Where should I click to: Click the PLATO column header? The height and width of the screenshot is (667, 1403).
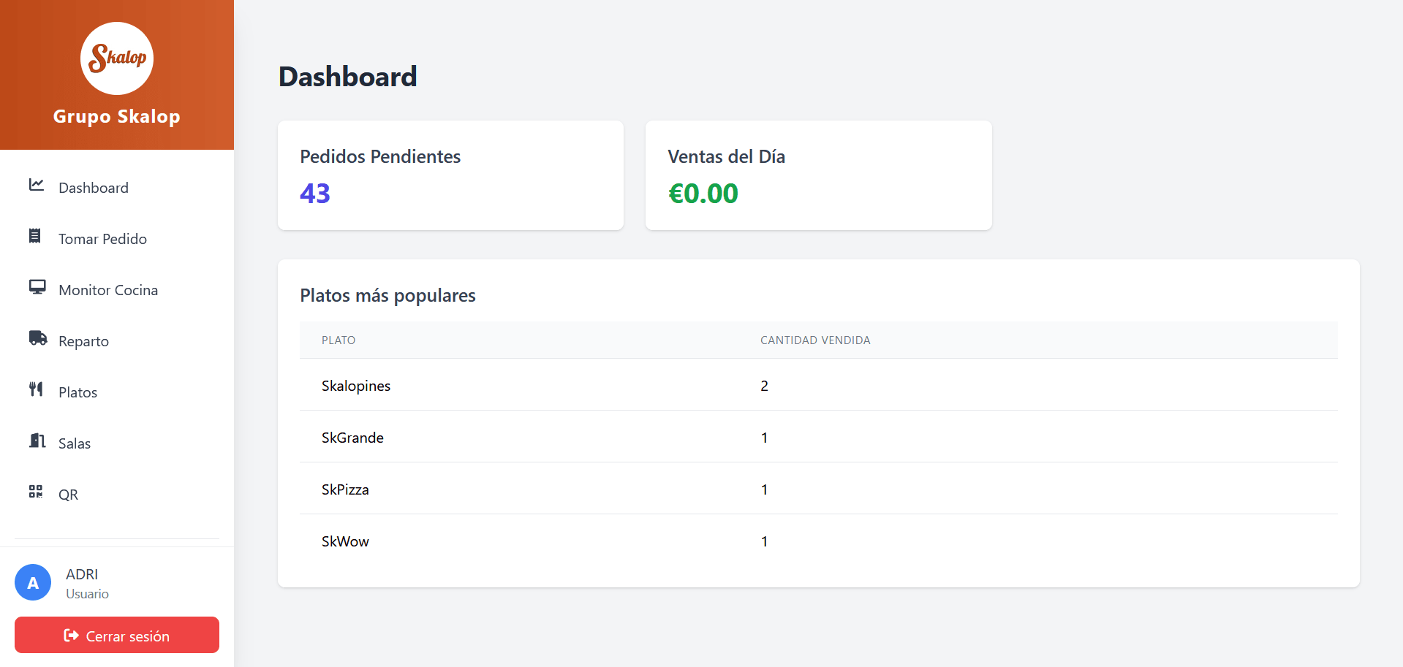coord(339,340)
